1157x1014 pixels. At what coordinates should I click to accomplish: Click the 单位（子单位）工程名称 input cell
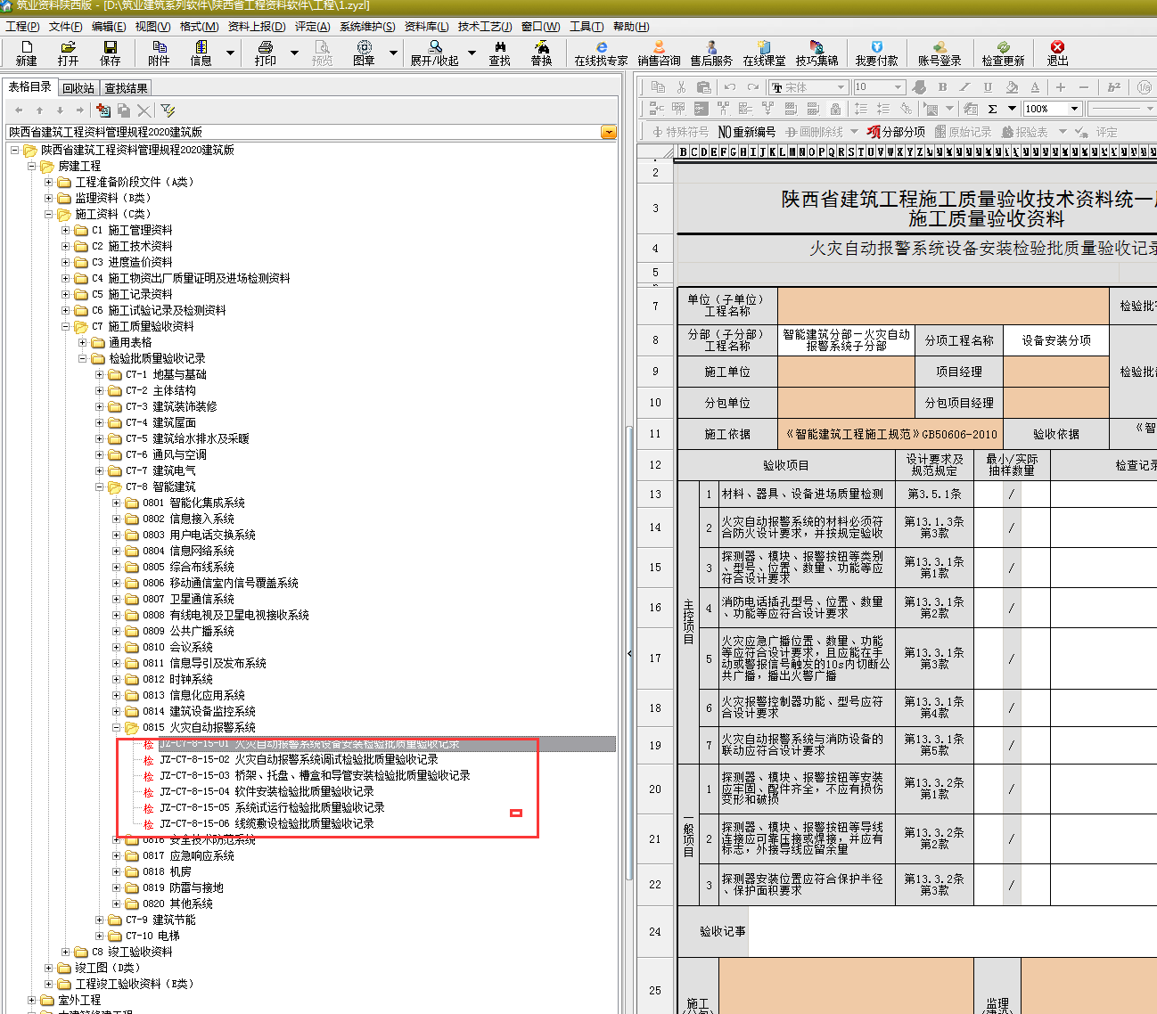coord(943,306)
